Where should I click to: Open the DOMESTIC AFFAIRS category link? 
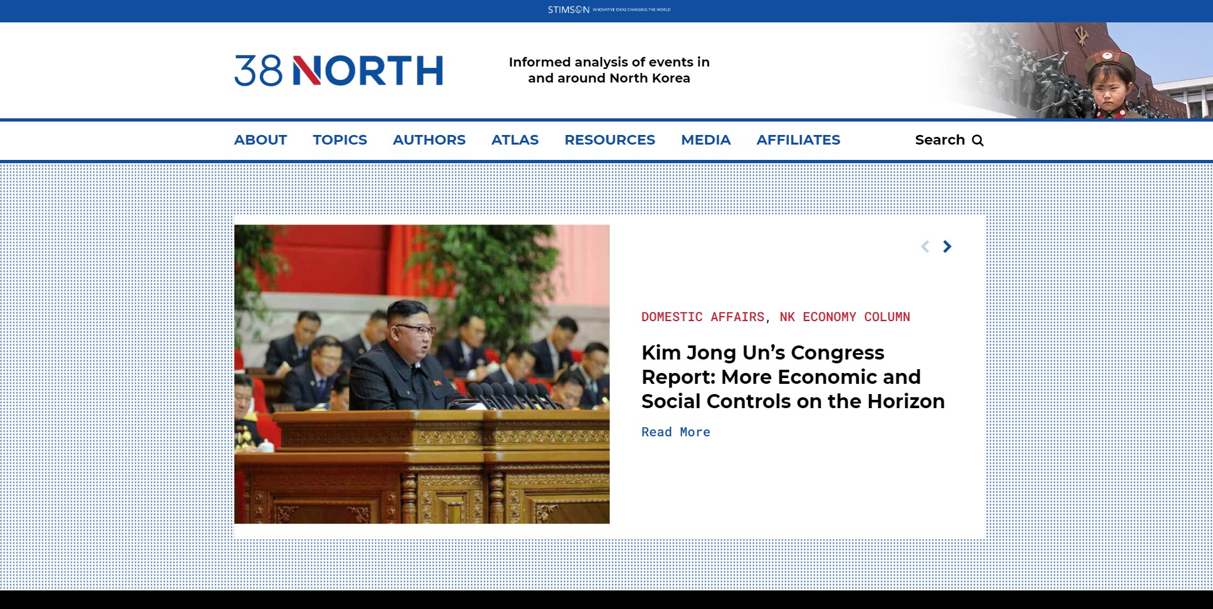pos(703,317)
